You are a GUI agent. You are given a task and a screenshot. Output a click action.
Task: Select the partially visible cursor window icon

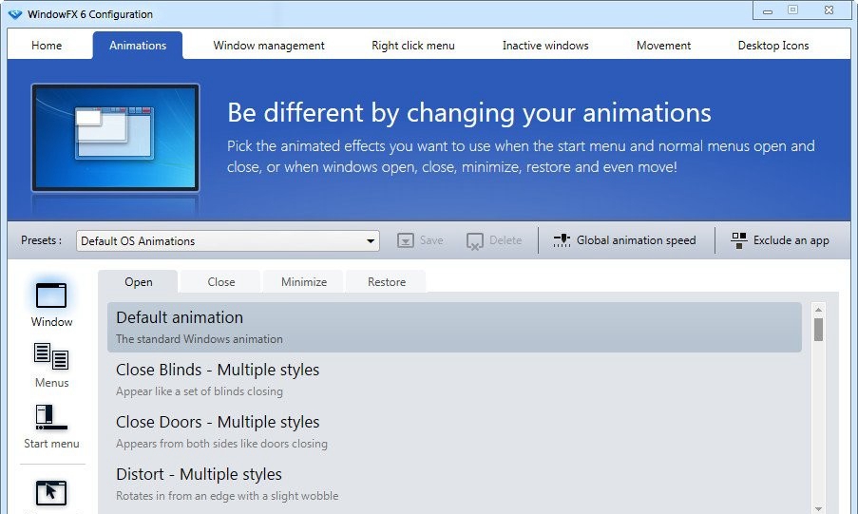click(x=51, y=493)
